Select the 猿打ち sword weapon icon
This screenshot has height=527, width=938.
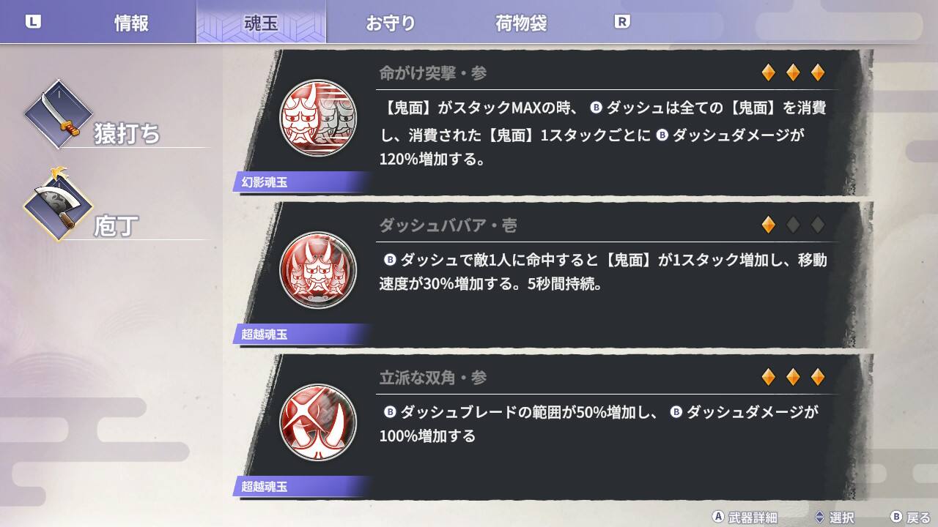[58, 115]
